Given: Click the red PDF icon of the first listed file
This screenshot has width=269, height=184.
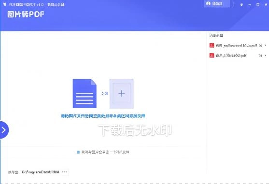Looking at the screenshot, I should click(x=212, y=45).
